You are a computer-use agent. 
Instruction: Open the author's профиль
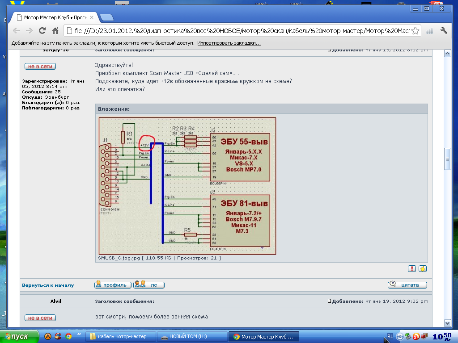tap(113, 285)
